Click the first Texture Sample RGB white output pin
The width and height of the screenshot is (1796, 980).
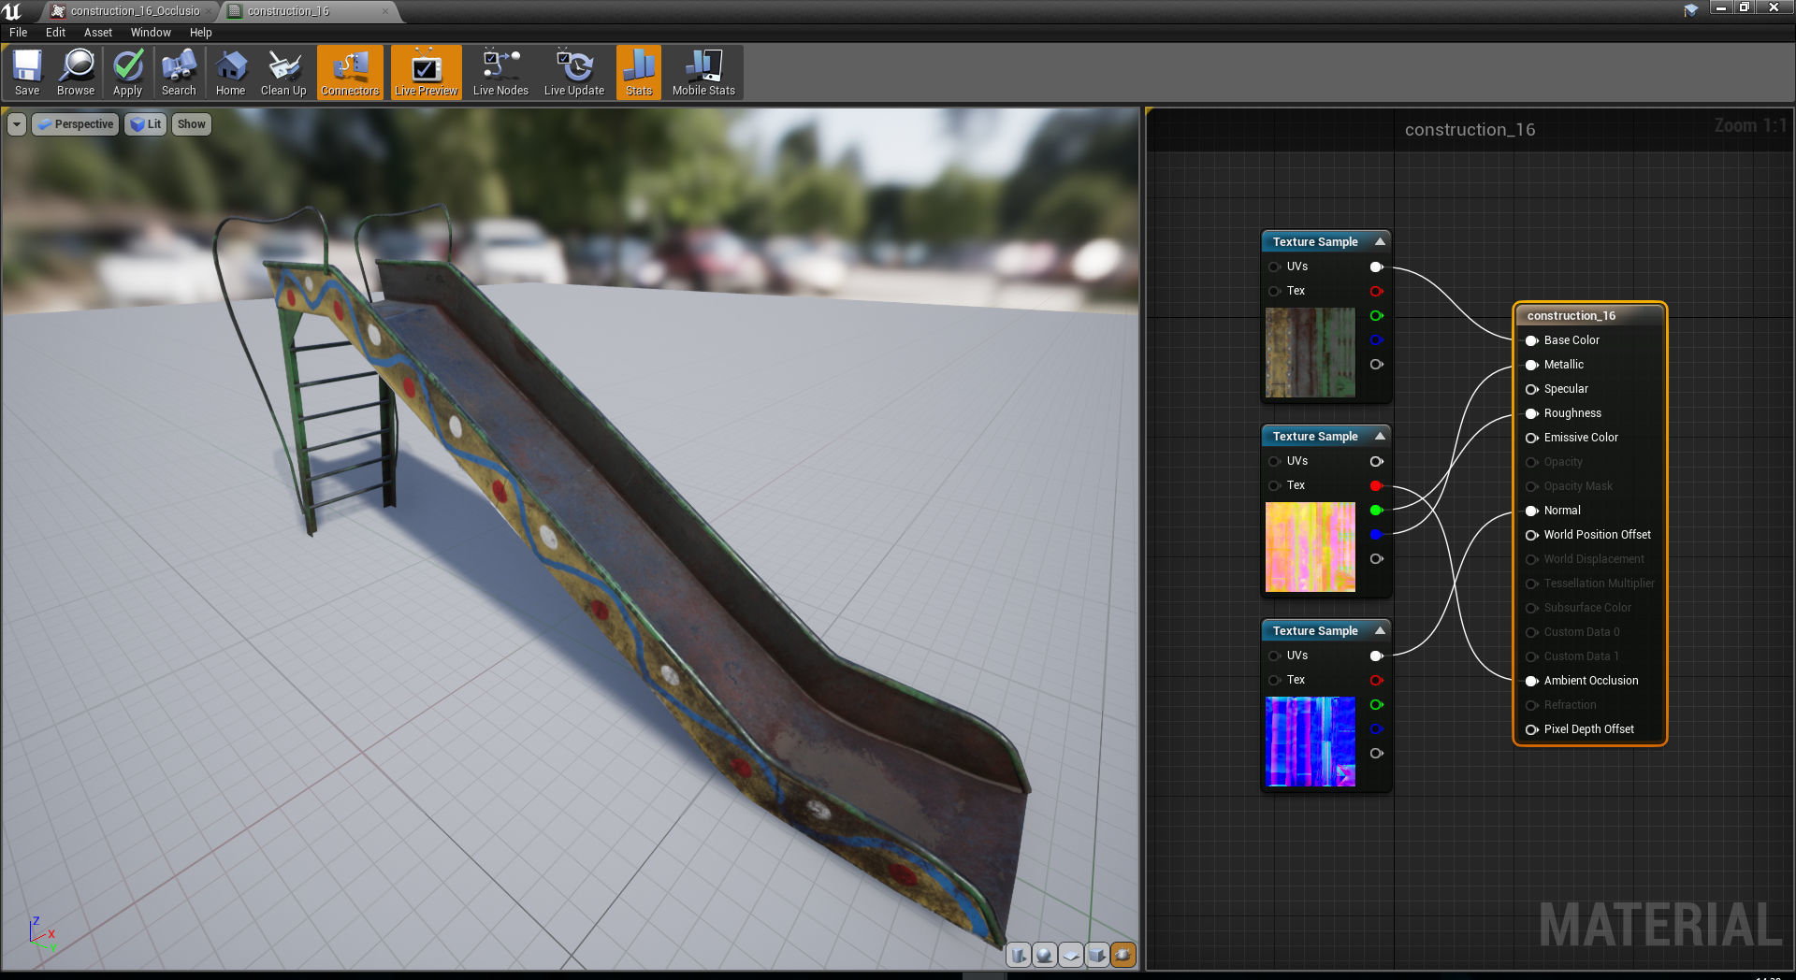click(x=1376, y=267)
